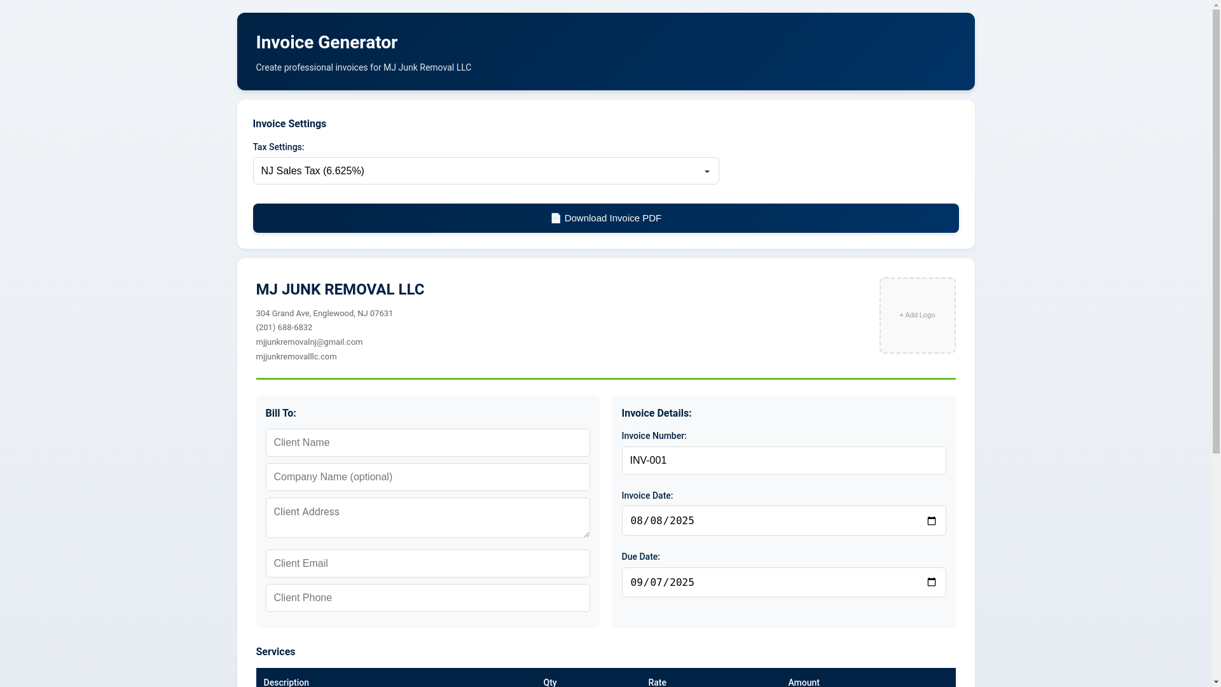
Task: Click the Services section heading
Action: (x=275, y=652)
